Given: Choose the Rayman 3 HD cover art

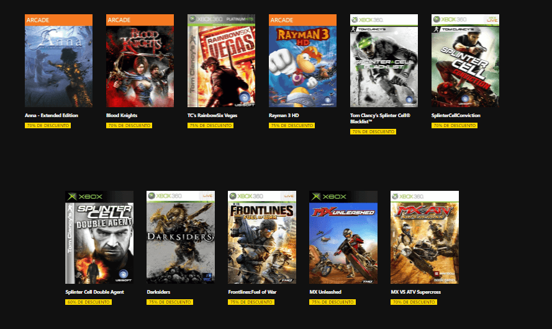Looking at the screenshot, I should coord(303,61).
